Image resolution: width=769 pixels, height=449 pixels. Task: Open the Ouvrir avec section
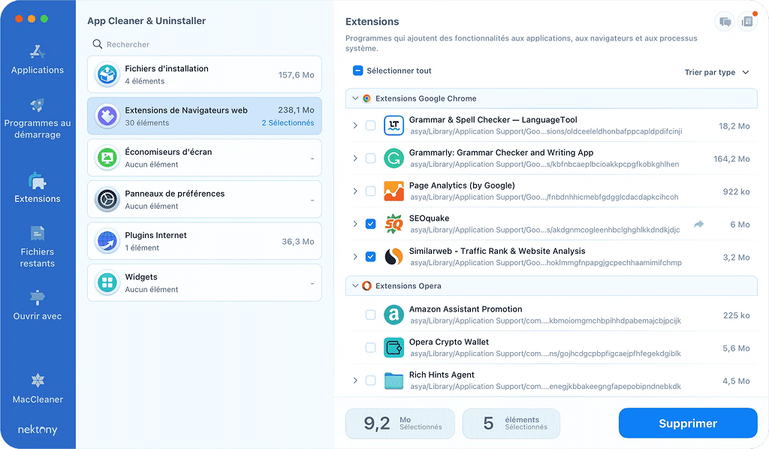point(38,305)
